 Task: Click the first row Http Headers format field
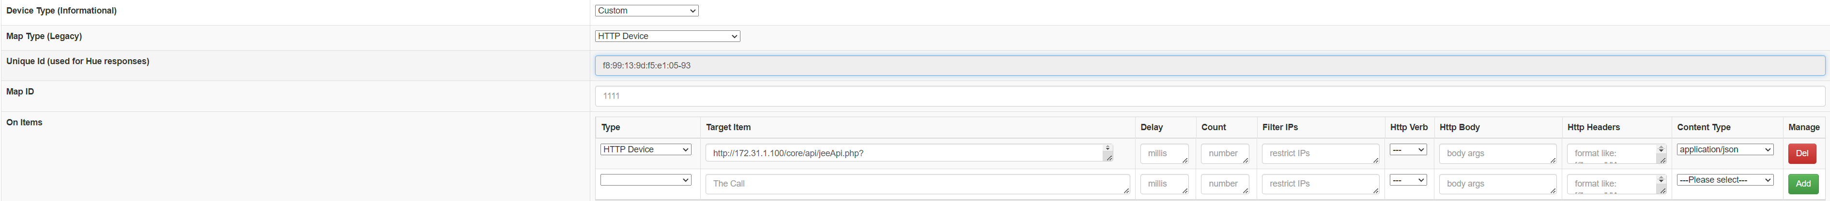pos(1616,154)
